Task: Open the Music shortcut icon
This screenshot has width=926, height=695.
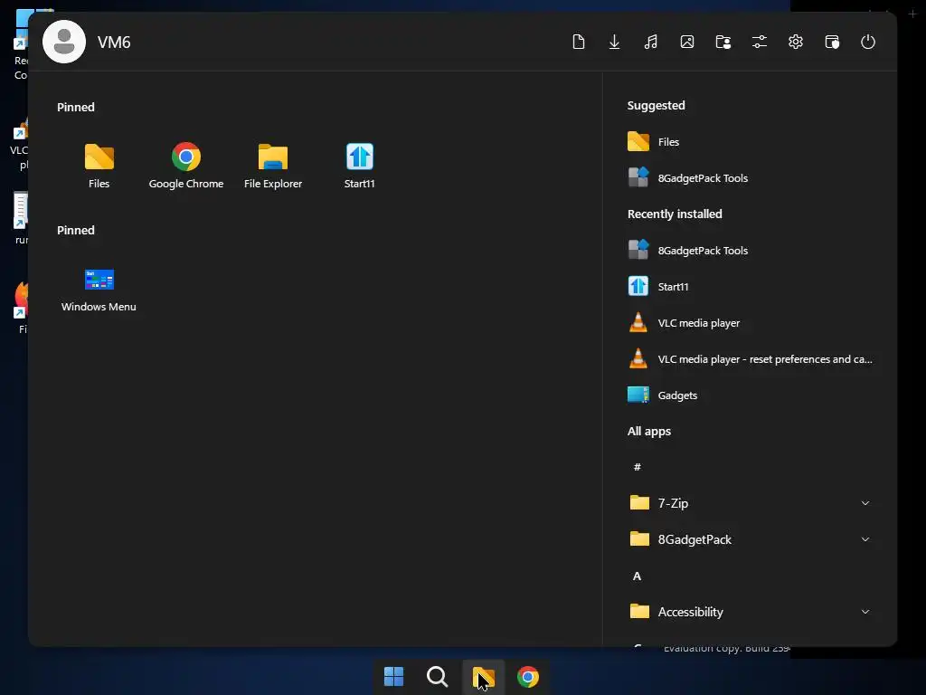Action: pos(650,42)
